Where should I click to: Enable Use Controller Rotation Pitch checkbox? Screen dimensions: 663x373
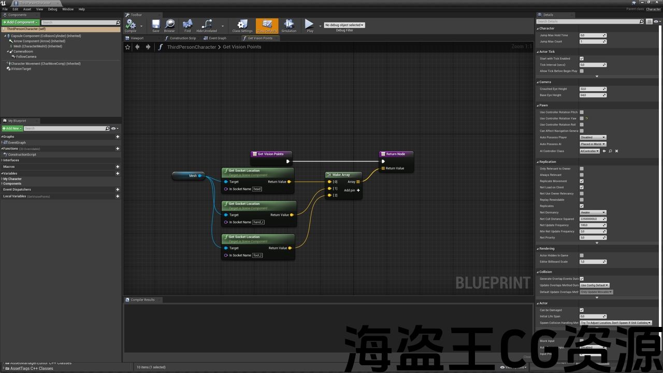582,112
